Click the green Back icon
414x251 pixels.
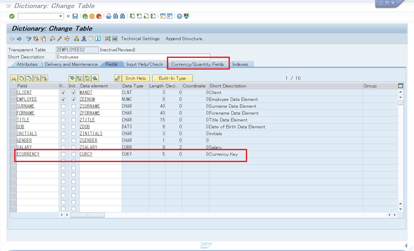(85, 16)
